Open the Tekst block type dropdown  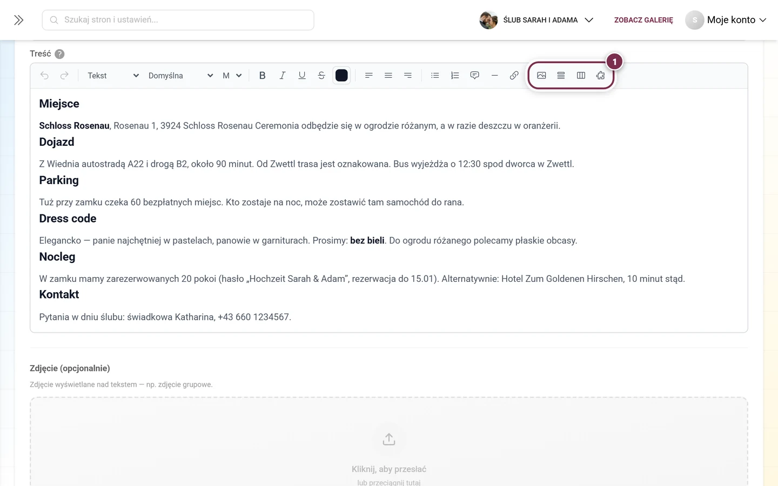[x=113, y=76]
